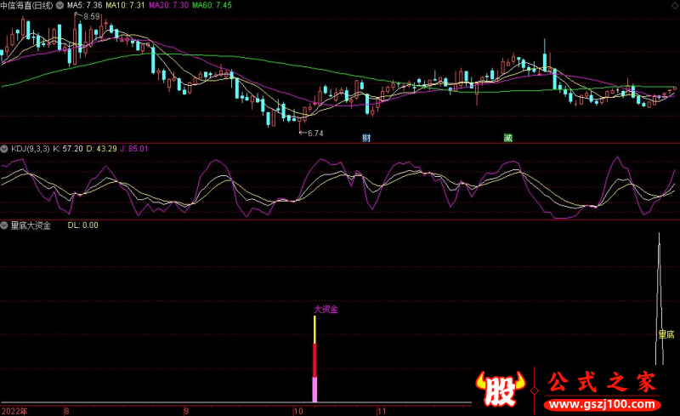Screen dimensions: 680x416
Task: Click the 量底 signal label
Action: pyautogui.click(x=666, y=334)
